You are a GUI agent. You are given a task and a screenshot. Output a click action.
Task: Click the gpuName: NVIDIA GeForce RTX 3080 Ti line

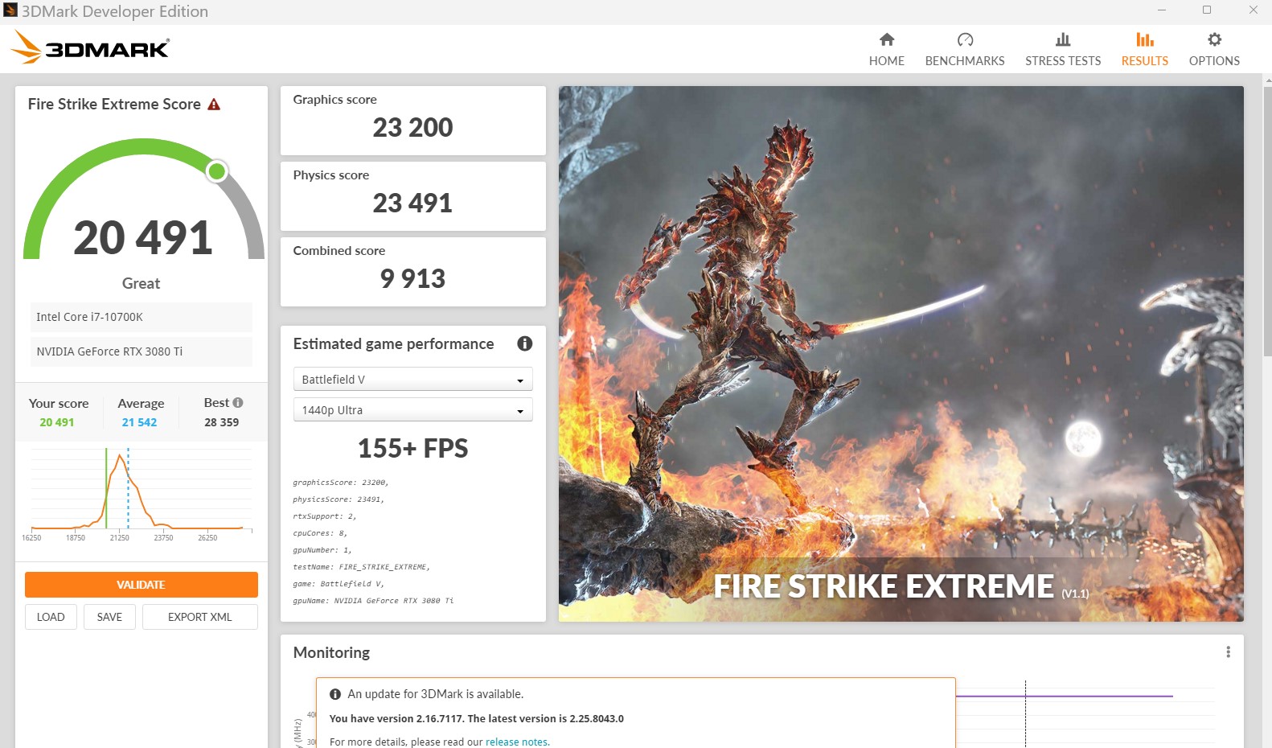click(x=373, y=601)
